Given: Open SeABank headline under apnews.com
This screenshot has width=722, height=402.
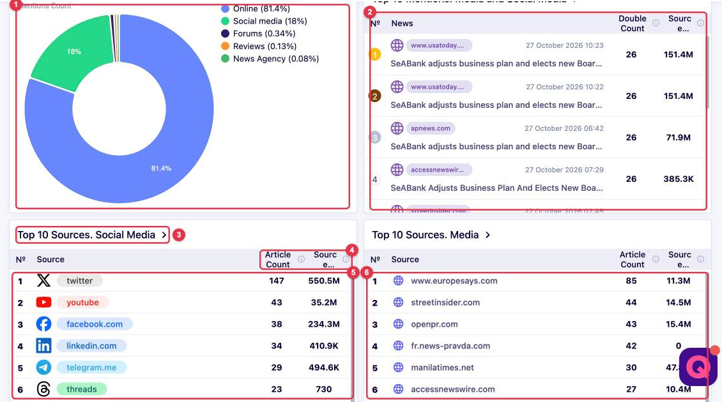Looking at the screenshot, I should tap(496, 146).
